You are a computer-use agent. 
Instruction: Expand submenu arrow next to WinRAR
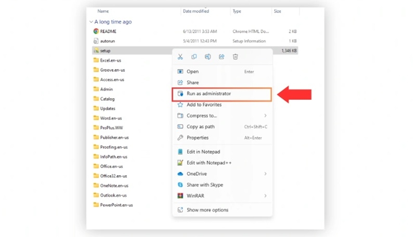pyautogui.click(x=265, y=196)
